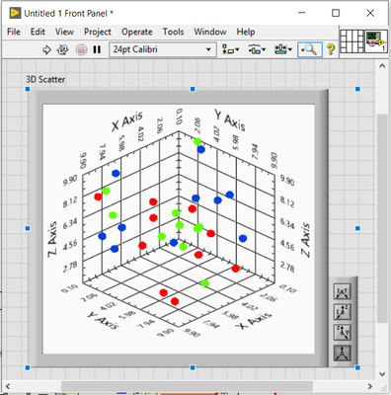Click the Run Continuously button
The image size is (391, 395).
pos(62,50)
